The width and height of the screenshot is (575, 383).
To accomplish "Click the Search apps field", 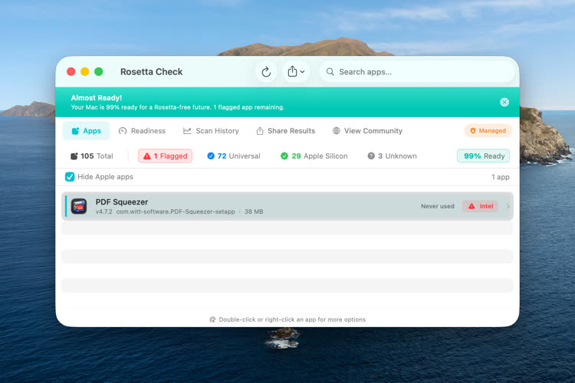I will pos(417,72).
